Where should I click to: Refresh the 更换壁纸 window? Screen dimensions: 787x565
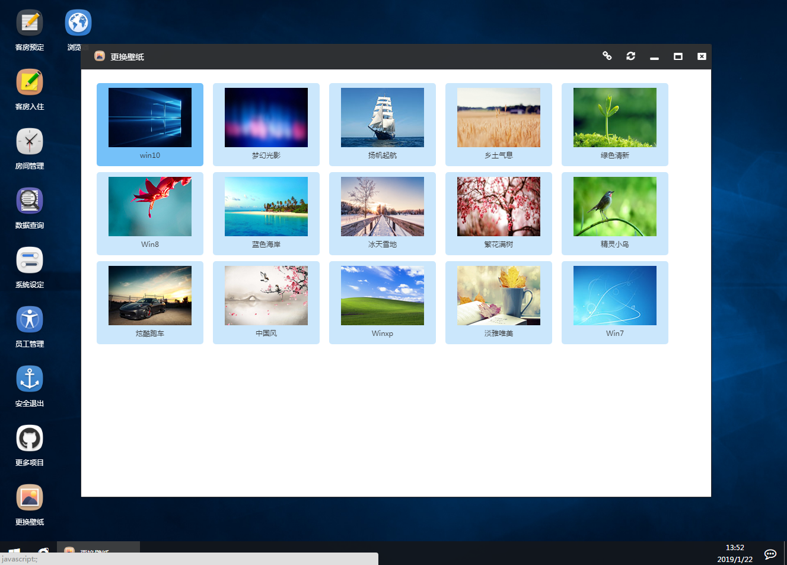(x=630, y=56)
